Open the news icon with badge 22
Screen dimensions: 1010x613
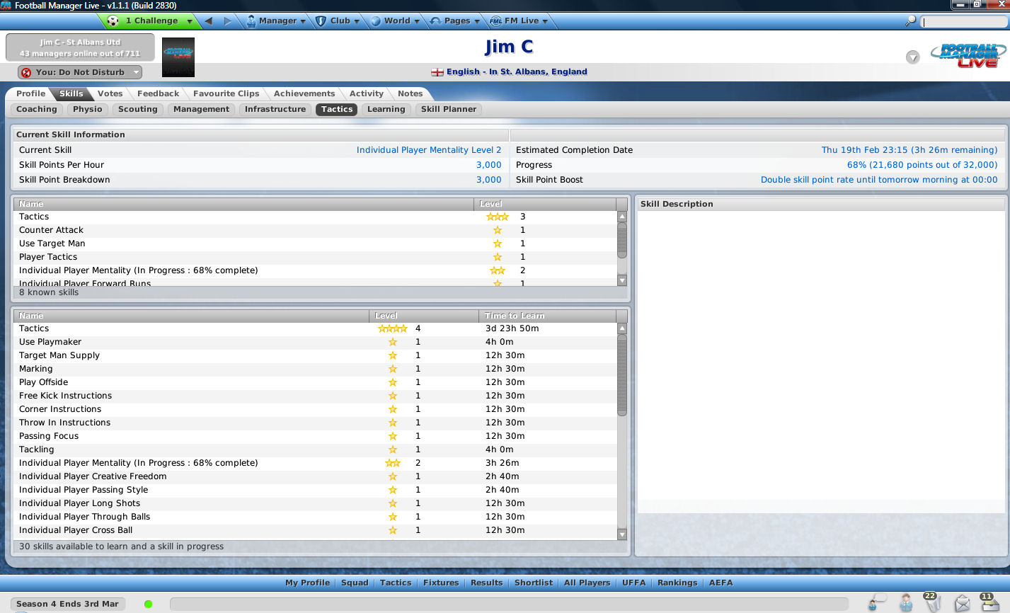tap(932, 602)
